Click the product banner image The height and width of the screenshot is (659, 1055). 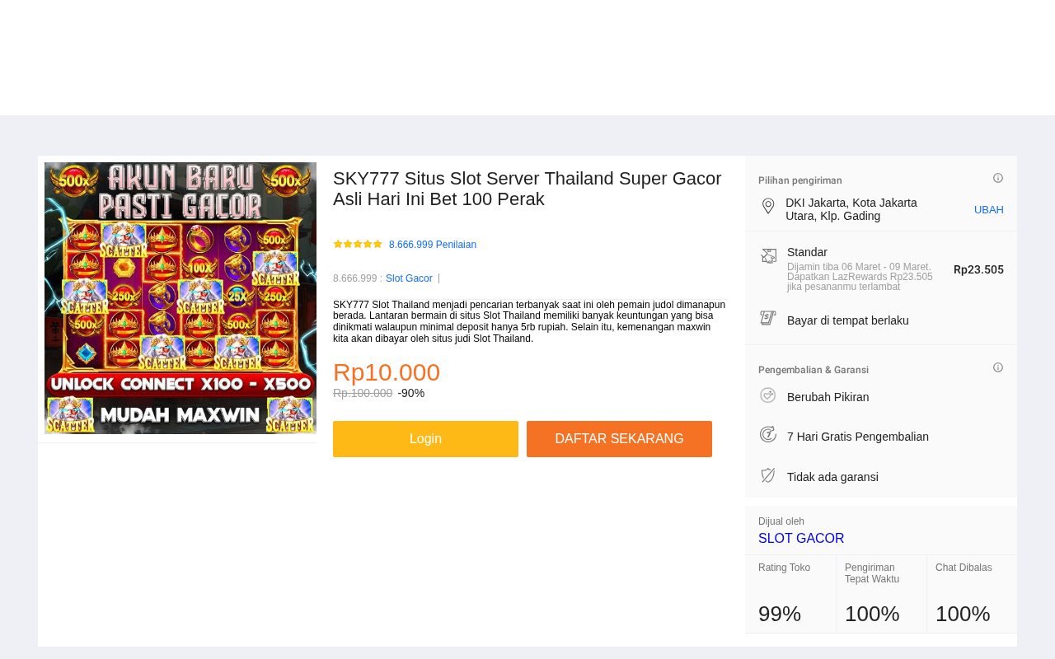pyautogui.click(x=181, y=298)
